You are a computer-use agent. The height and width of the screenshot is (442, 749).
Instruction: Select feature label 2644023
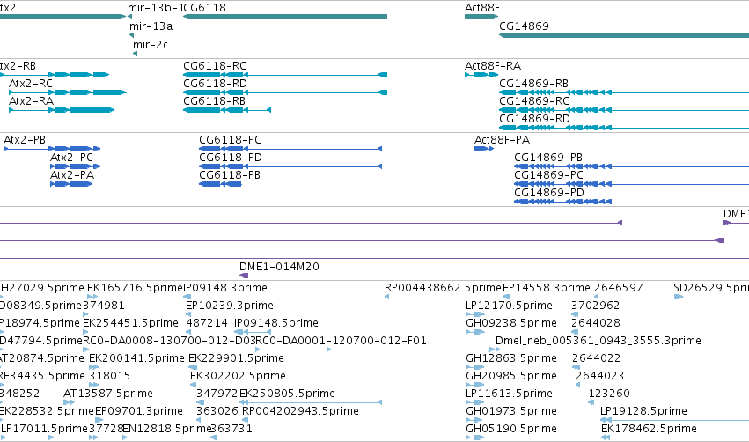coord(600,377)
